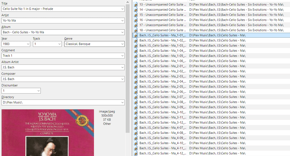
Task: Open the Title field dropdown arrow
Action: click(x=122, y=9)
